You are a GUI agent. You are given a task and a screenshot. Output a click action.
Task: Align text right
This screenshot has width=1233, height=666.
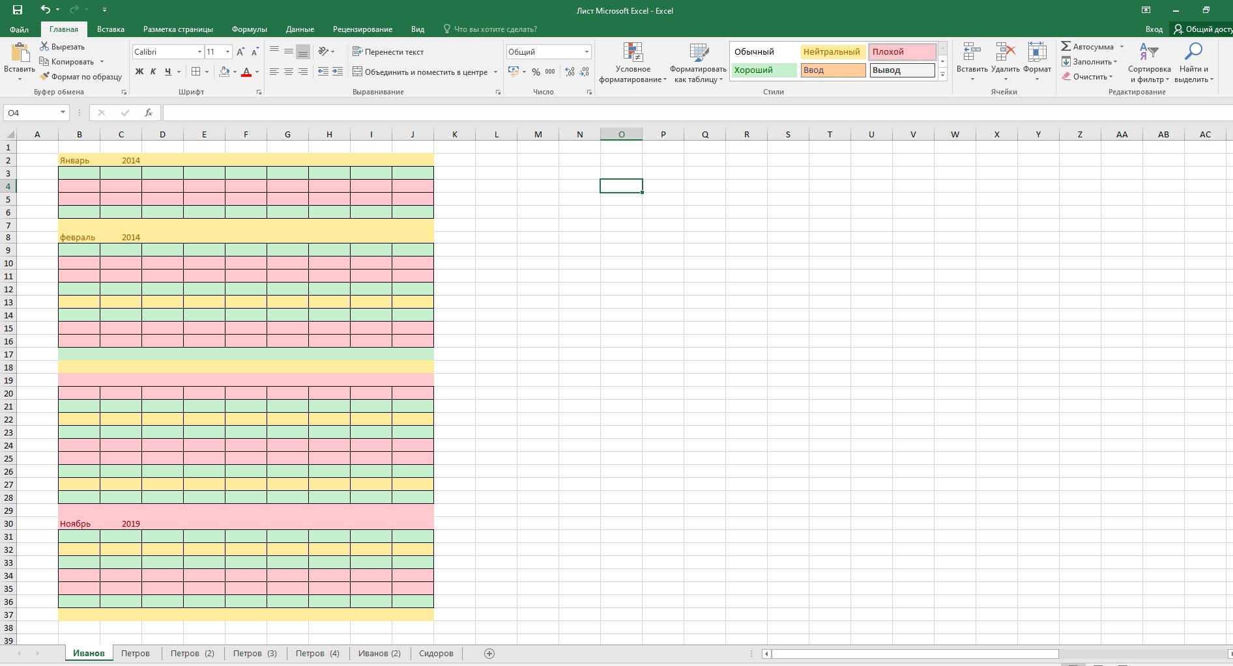coord(303,72)
